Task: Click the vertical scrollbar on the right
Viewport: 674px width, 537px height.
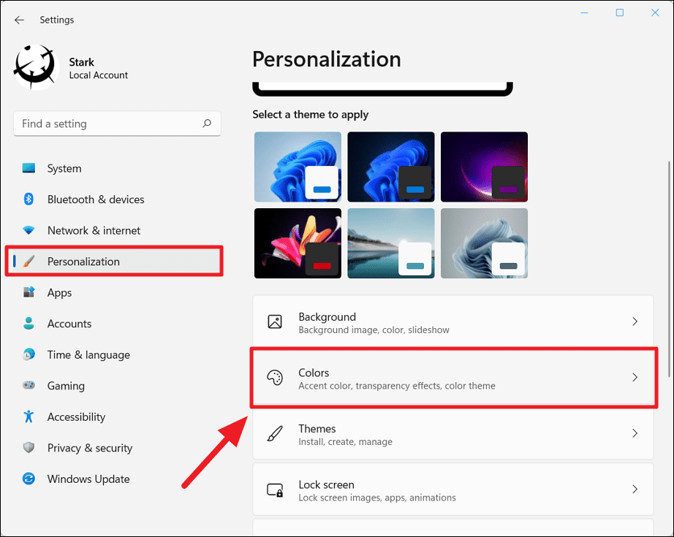Action: coord(669,270)
